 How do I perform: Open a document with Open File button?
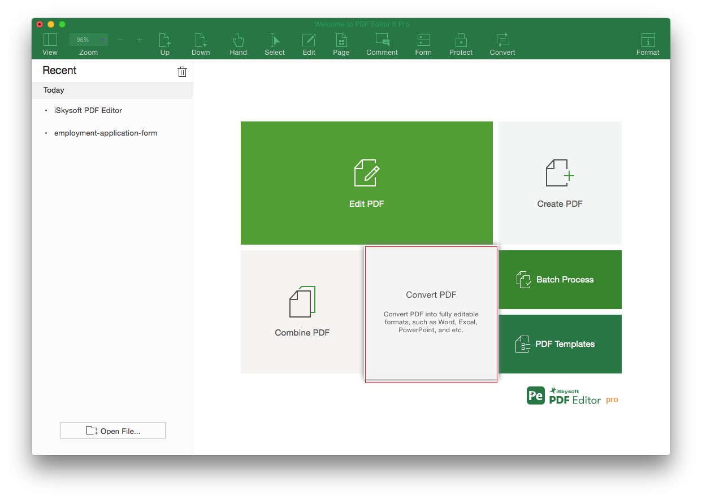pos(112,431)
